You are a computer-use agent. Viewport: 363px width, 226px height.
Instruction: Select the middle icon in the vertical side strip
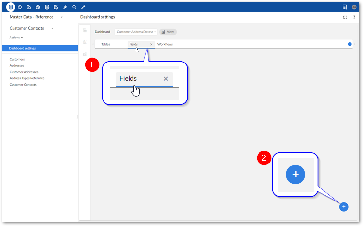click(x=85, y=42)
